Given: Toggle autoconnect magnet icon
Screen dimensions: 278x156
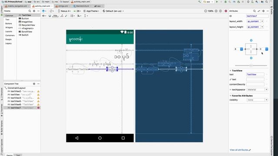Looking at the screenshot, I should pyautogui.click(x=50, y=16).
